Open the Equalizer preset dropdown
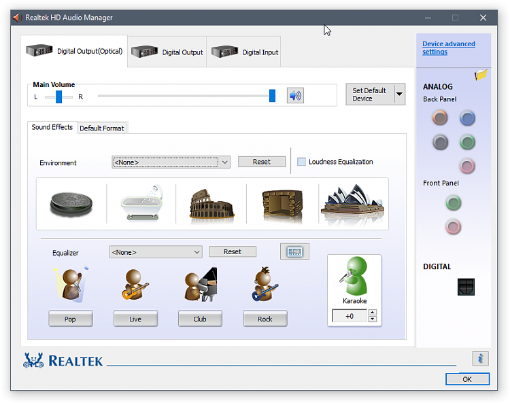Image resolution: width=510 pixels, height=403 pixels. (197, 252)
